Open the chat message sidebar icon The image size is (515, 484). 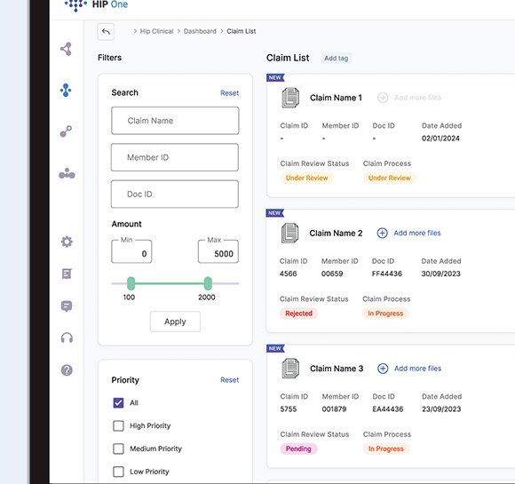(x=67, y=306)
